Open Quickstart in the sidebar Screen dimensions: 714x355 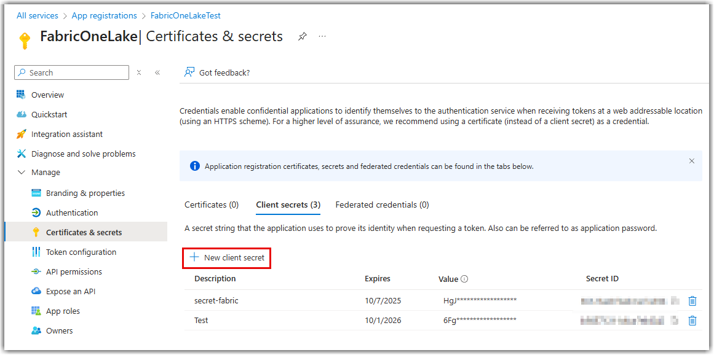click(x=49, y=115)
